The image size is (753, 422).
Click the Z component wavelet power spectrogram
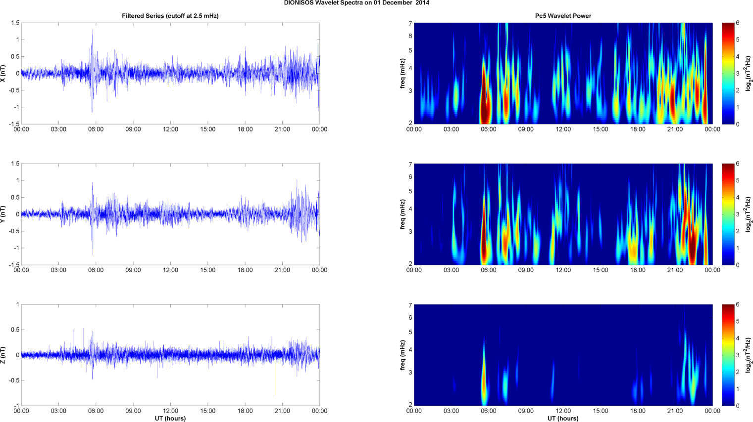(563, 355)
